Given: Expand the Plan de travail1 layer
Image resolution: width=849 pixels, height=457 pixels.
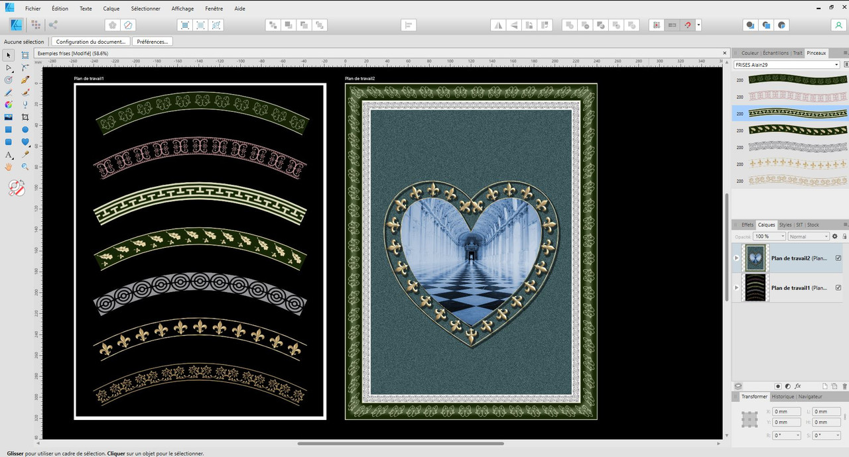Looking at the screenshot, I should (736, 287).
